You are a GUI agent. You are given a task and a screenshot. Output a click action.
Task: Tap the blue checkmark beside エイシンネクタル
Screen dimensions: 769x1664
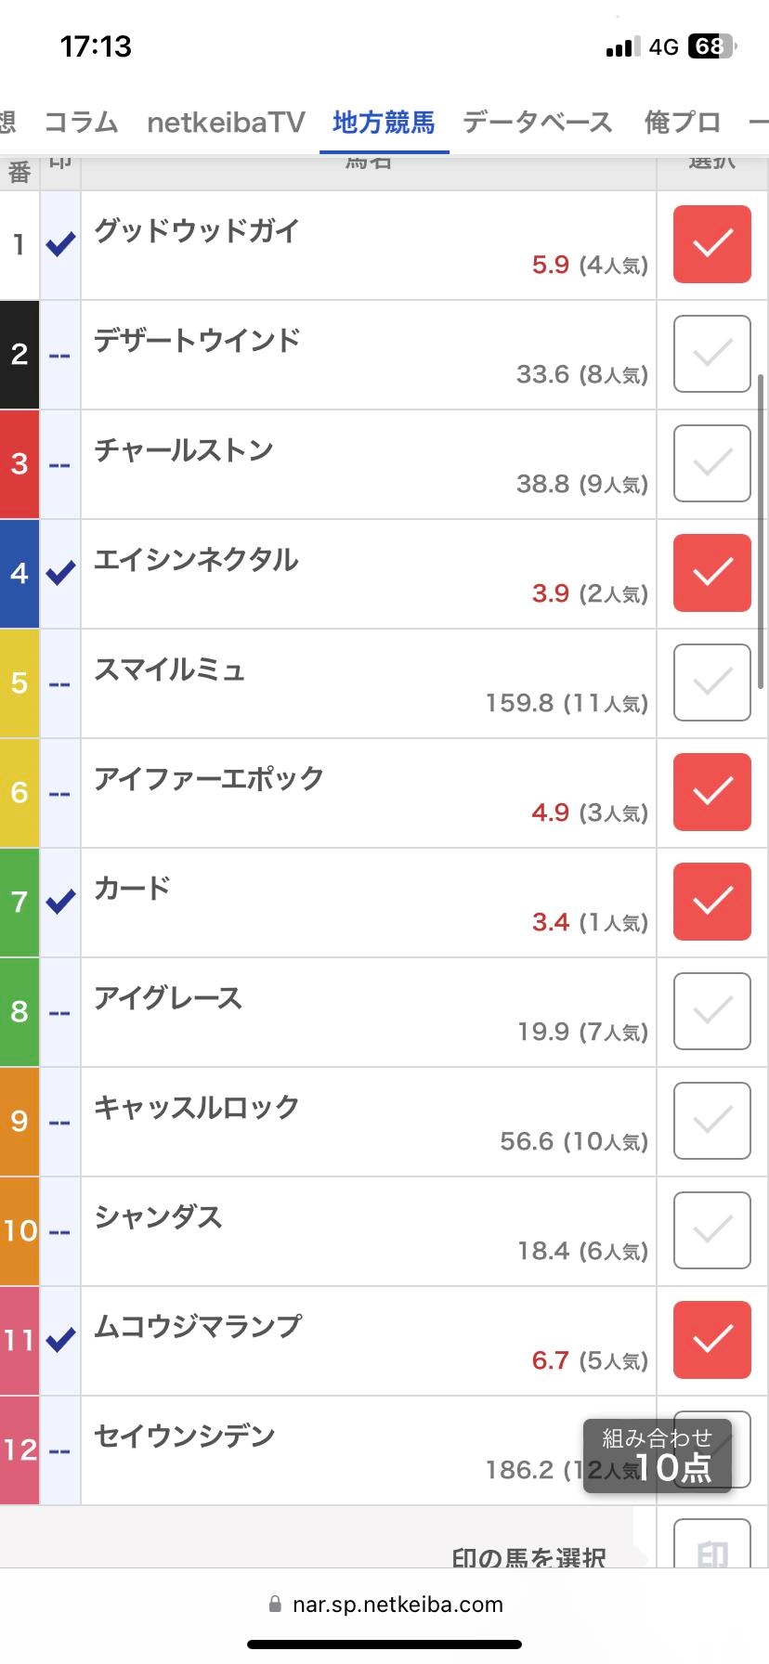pos(60,574)
